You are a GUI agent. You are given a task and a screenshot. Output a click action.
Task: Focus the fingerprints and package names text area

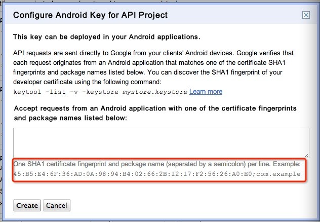[x=161, y=143]
